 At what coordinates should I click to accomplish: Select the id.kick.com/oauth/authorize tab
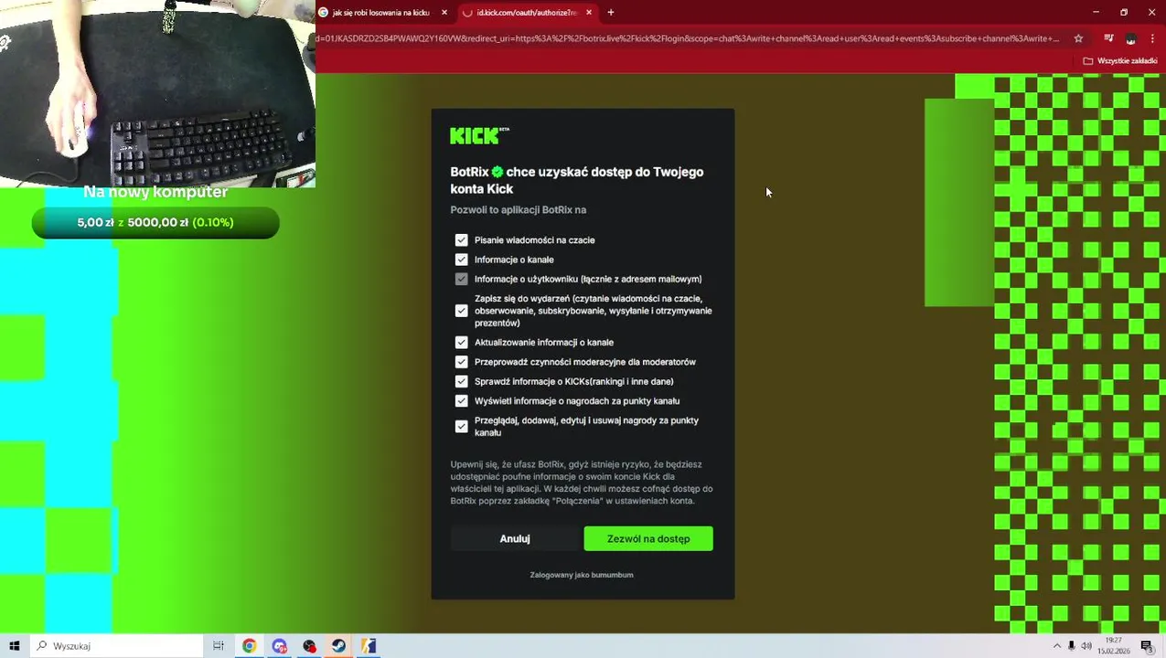(x=529, y=13)
